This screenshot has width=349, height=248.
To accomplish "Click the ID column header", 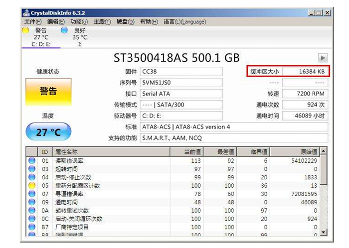I will pyautogui.click(x=45, y=152).
